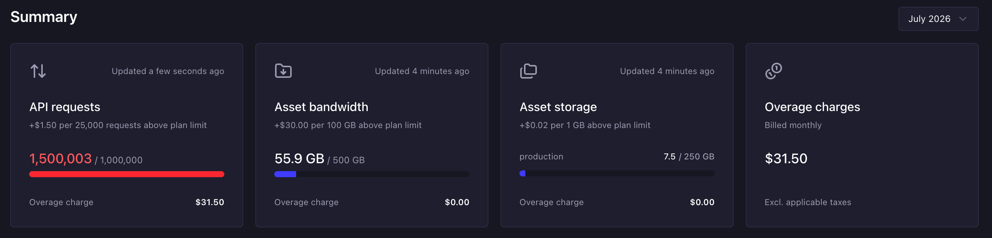
Task: Select the Asset storage card heading
Action: click(558, 107)
